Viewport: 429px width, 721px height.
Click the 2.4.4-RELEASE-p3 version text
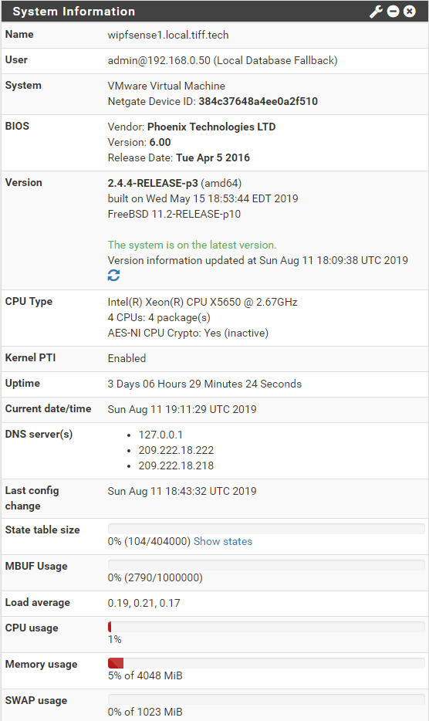click(153, 184)
